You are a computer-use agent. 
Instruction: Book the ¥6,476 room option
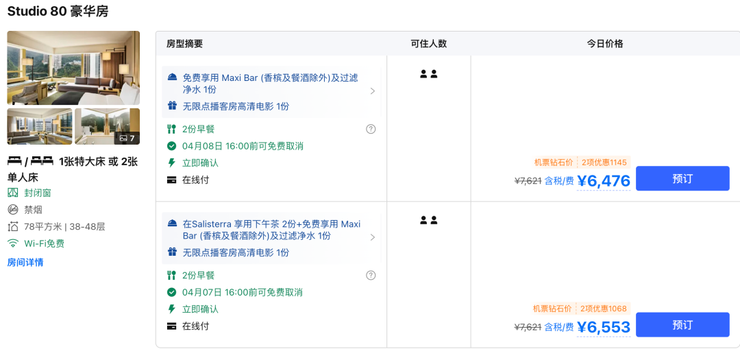pyautogui.click(x=682, y=178)
